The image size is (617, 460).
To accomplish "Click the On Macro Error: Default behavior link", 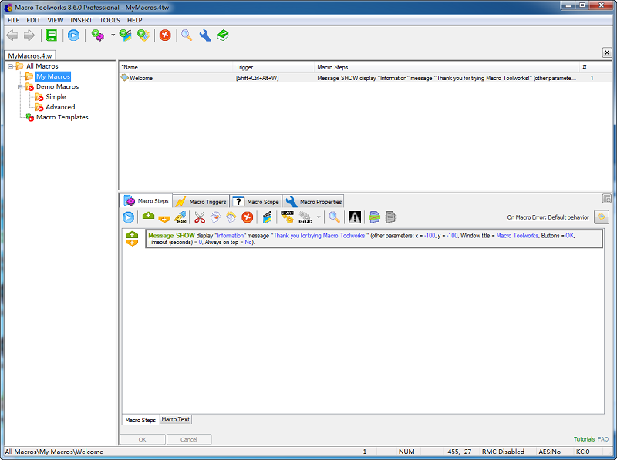I will coord(548,217).
